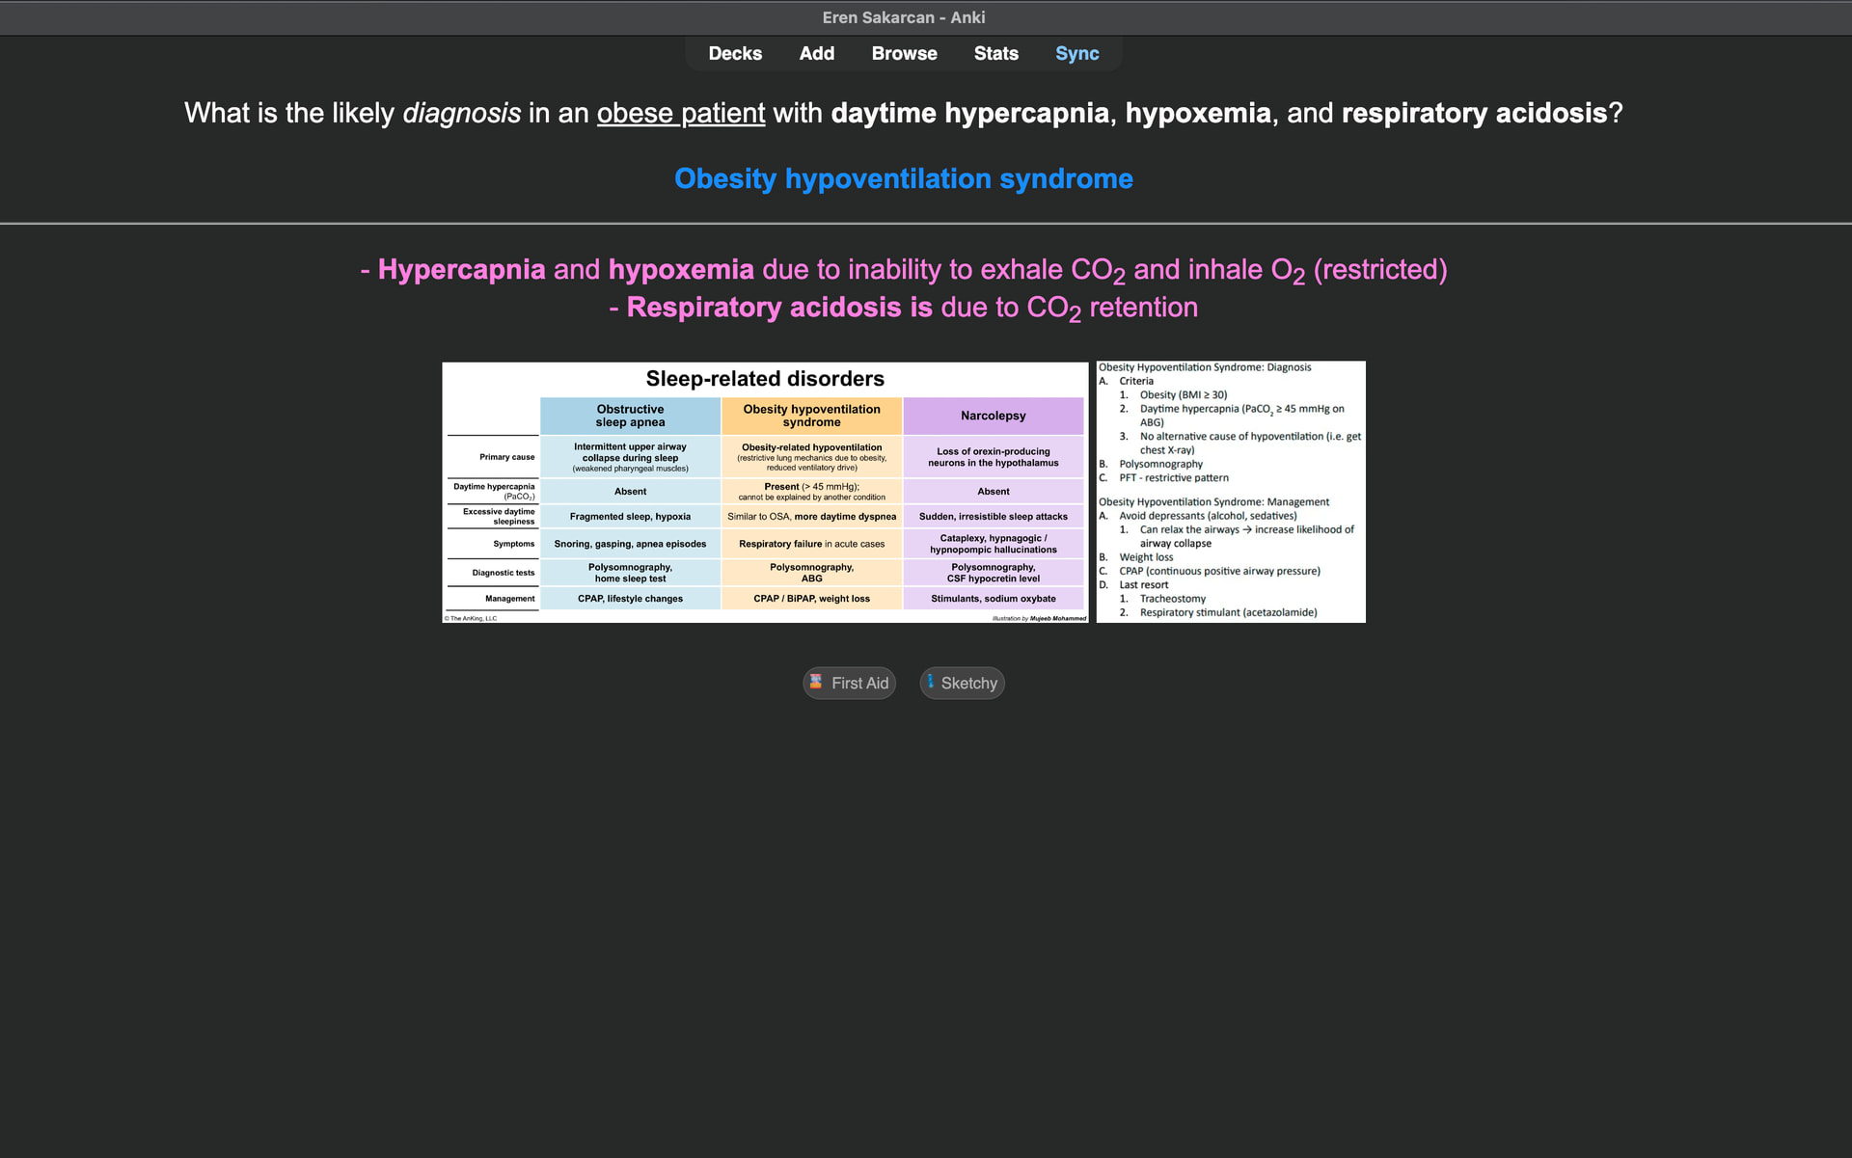Click the blue Sketchy icon

[930, 682]
